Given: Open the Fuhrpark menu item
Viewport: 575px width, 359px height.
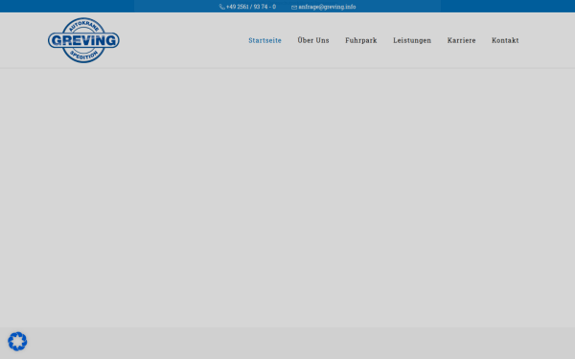Looking at the screenshot, I should pos(361,40).
